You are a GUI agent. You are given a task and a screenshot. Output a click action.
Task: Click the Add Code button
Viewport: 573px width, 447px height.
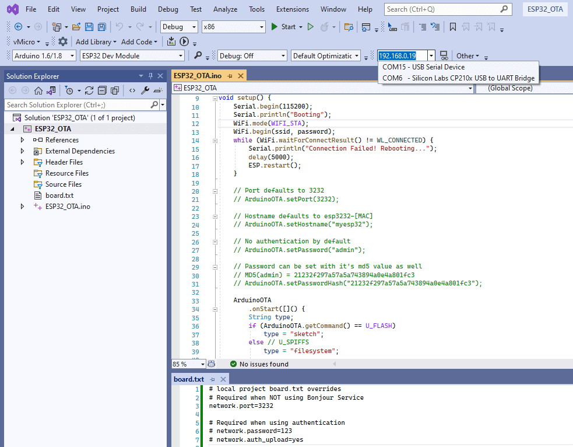click(x=139, y=41)
